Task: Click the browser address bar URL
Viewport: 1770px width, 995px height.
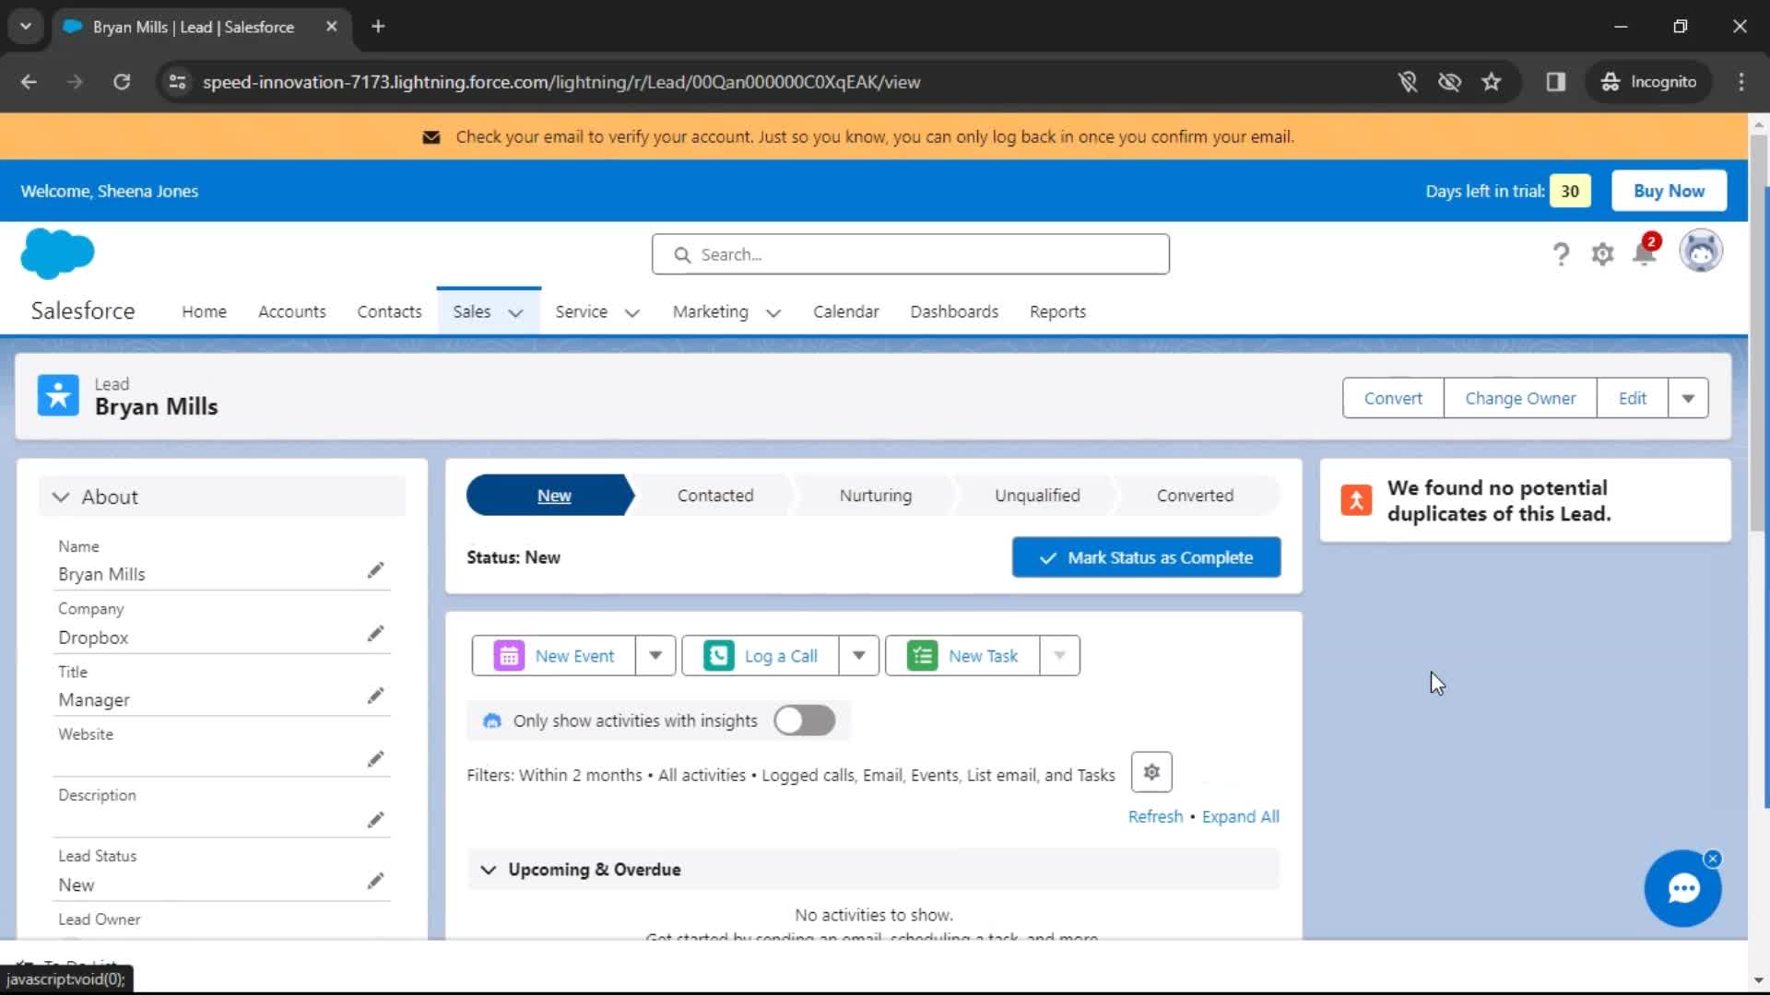Action: tap(561, 82)
